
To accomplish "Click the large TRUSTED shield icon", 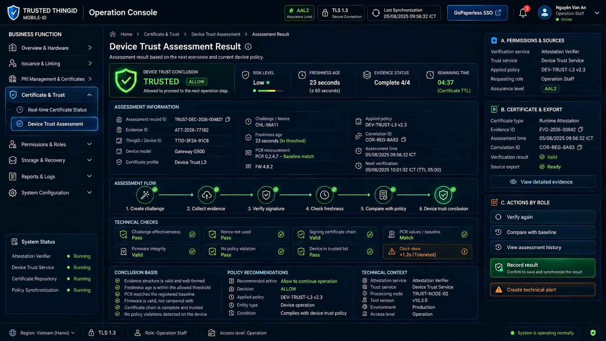I will click(x=126, y=80).
